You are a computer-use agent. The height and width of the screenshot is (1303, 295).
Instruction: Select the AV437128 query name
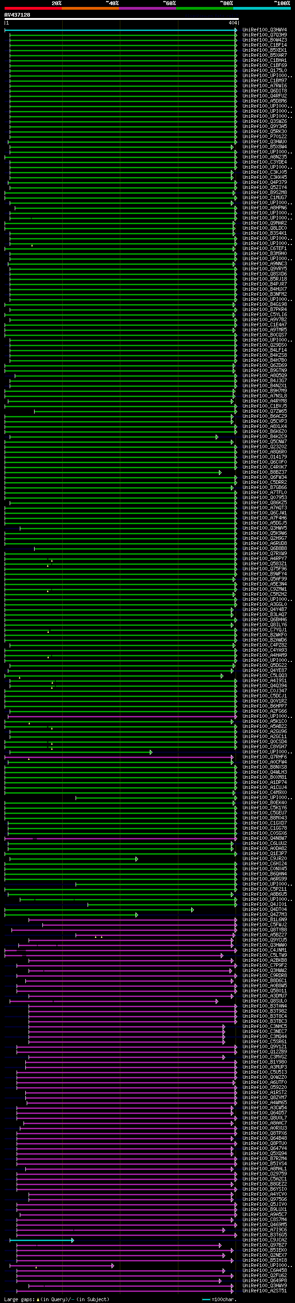click(17, 15)
